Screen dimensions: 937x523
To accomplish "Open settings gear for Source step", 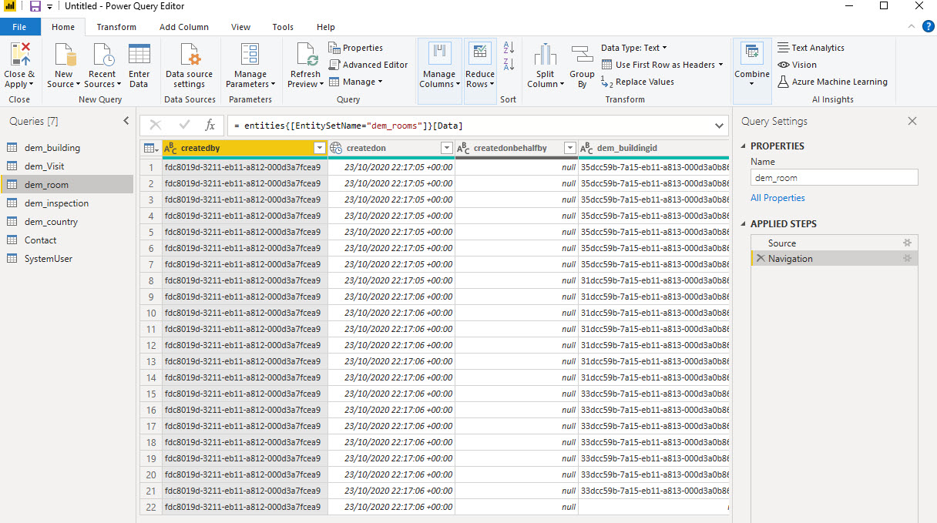I will click(907, 243).
